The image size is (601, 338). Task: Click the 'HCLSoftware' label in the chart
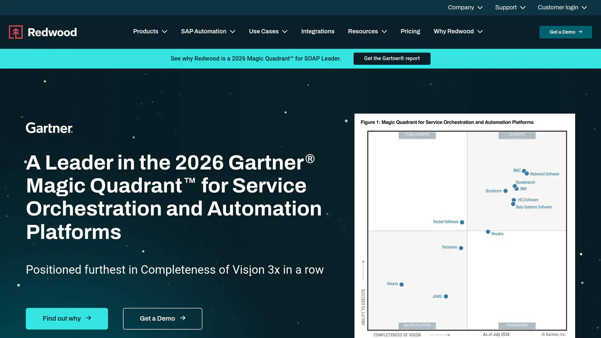click(528, 200)
